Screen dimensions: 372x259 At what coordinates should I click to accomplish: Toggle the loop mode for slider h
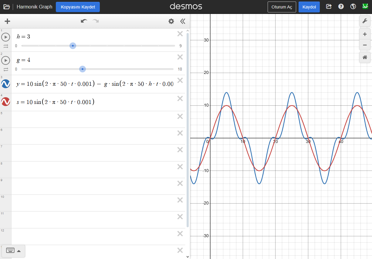(6, 46)
